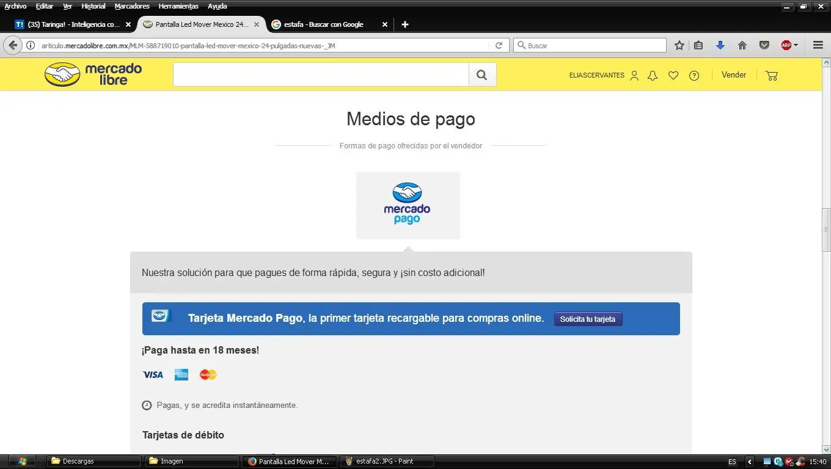Focus the Mercado Libre search input field

[321, 75]
